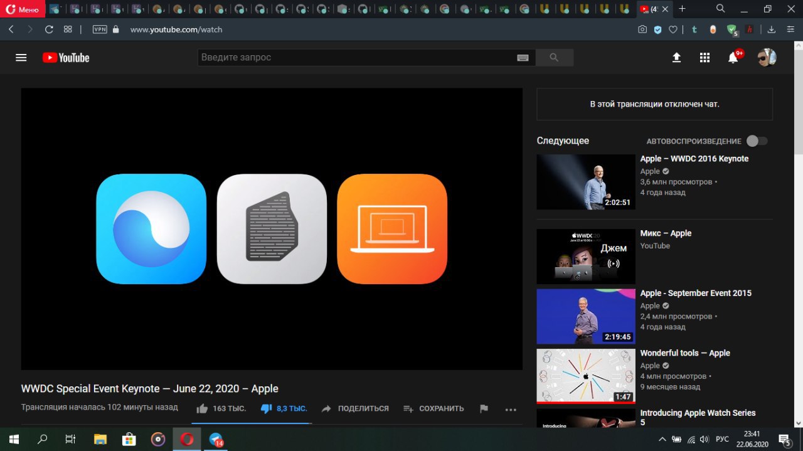Open Opera Easy Setup sliders icon
This screenshot has width=803, height=451.
coord(790,29)
